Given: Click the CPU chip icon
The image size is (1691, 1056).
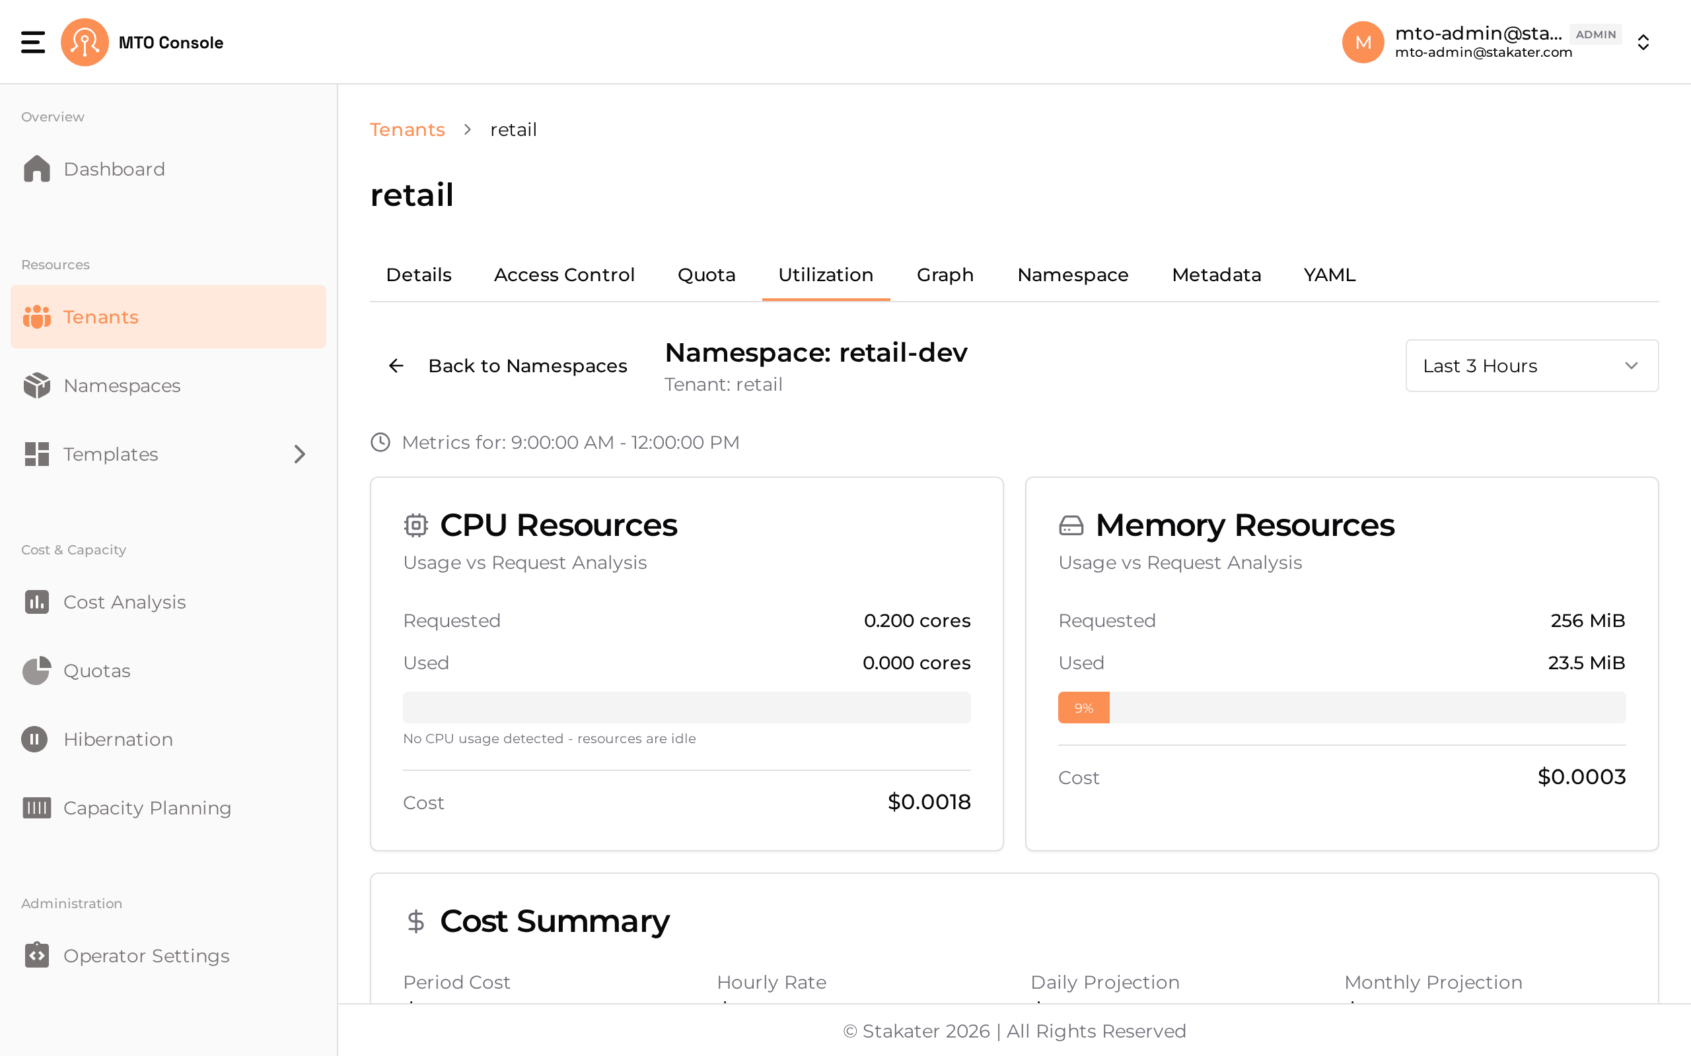Looking at the screenshot, I should tap(415, 525).
